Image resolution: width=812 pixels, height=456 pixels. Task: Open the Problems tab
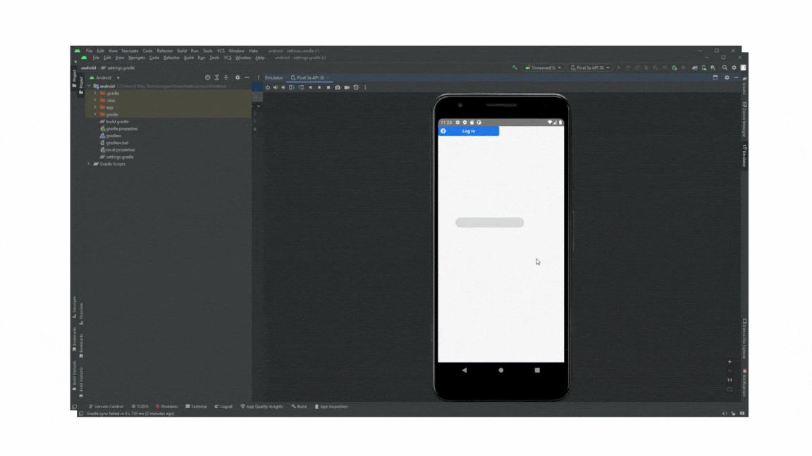tap(167, 406)
